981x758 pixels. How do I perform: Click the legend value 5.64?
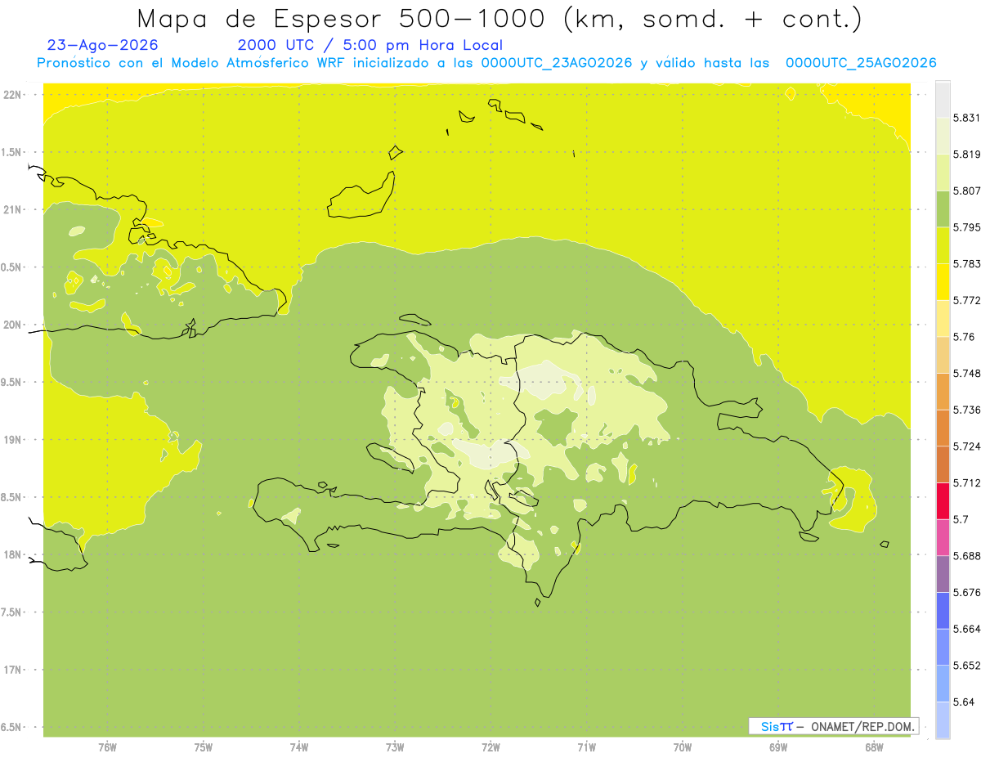[964, 702]
